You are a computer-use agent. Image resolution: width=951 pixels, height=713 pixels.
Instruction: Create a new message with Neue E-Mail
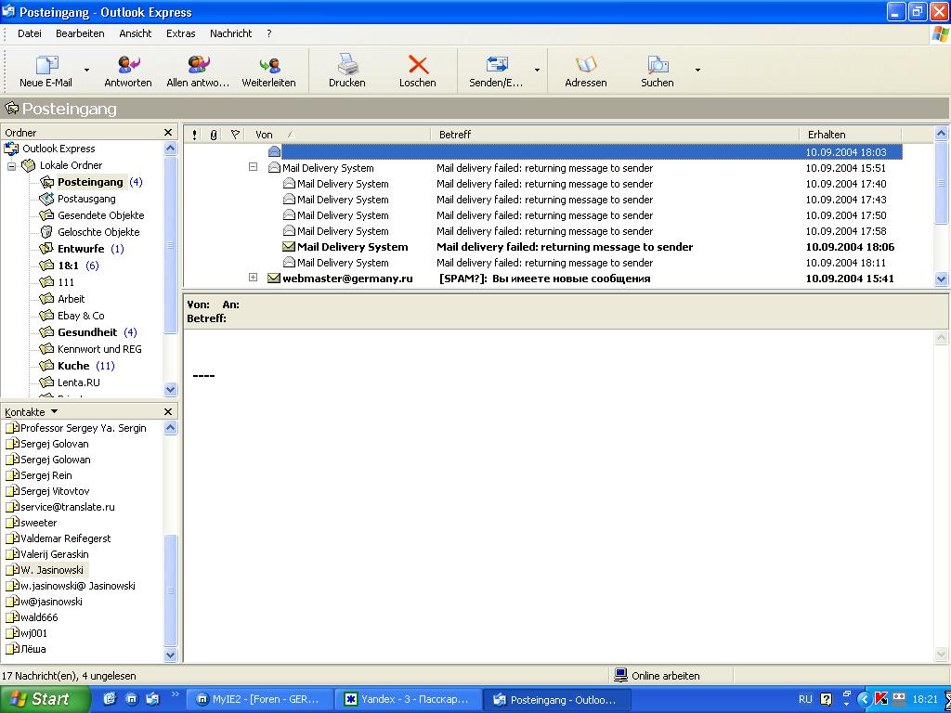coord(46,71)
